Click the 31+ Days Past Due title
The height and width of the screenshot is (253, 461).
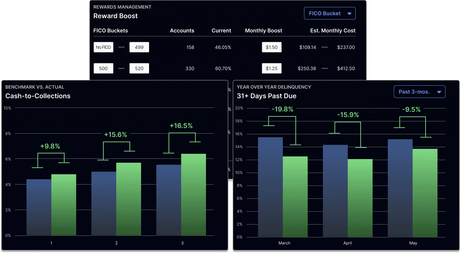coord(267,96)
